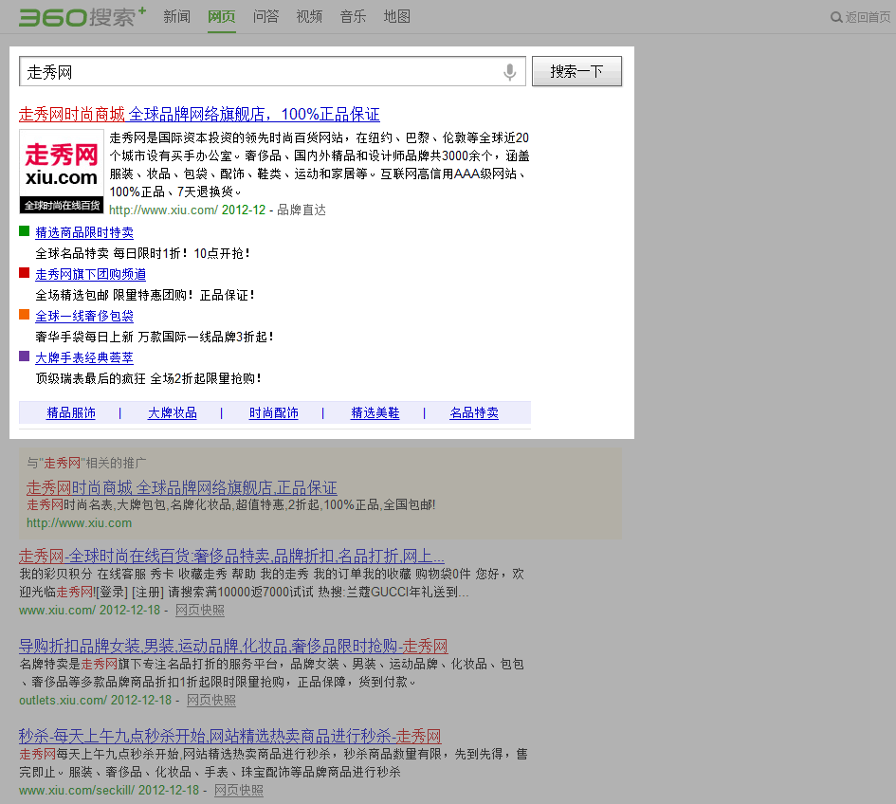The height and width of the screenshot is (804, 896).
Task: Open the 视频 tab
Action: 309,16
